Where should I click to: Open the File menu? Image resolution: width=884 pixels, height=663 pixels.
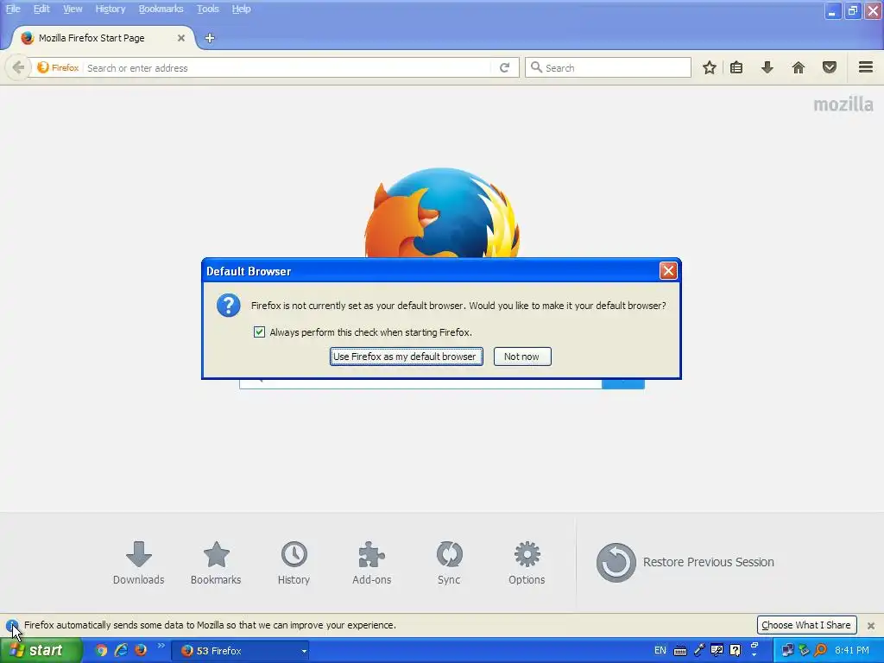tap(13, 9)
